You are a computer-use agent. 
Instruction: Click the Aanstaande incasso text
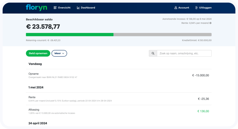(x=187, y=19)
